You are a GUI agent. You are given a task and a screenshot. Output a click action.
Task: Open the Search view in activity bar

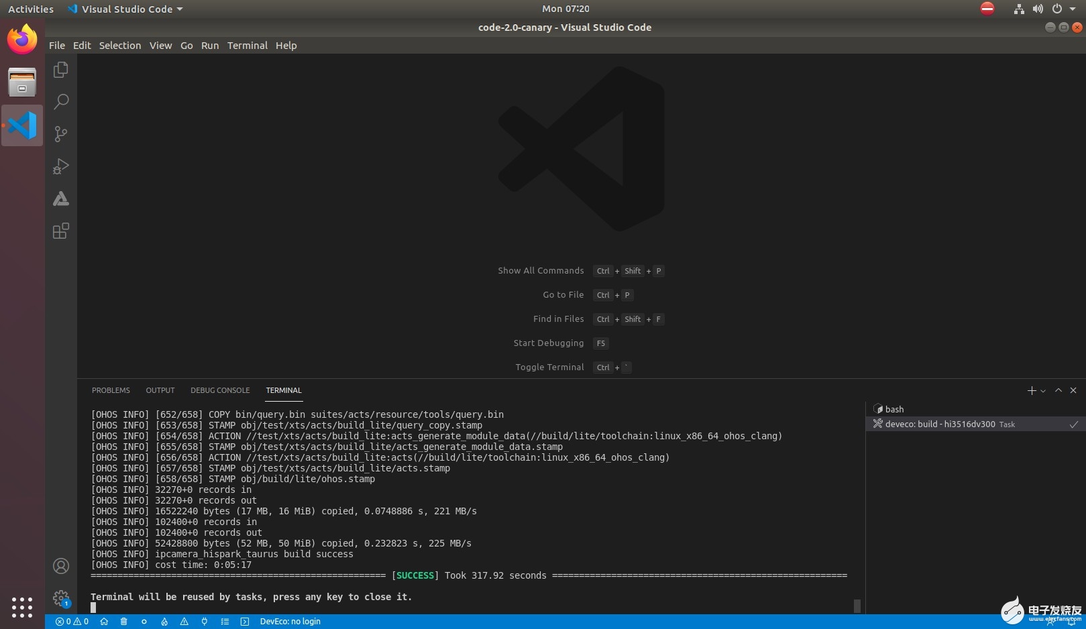click(x=61, y=102)
